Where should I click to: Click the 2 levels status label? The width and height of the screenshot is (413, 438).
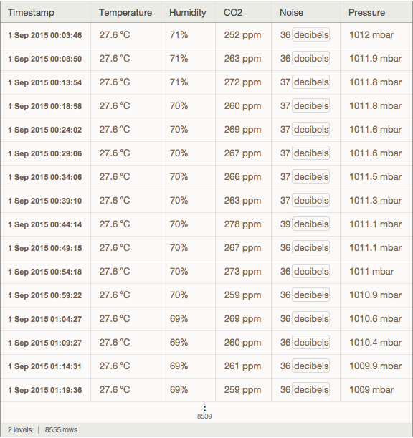20,429
